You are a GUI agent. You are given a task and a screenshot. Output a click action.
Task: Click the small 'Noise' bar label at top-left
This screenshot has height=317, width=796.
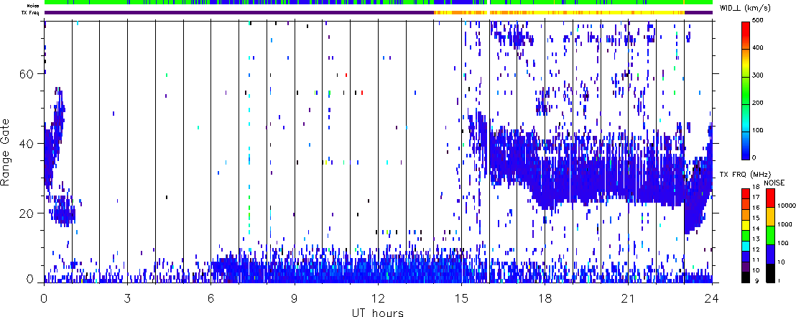(34, 4)
